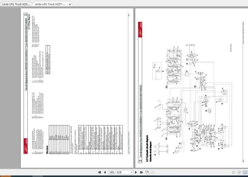Image resolution: width=248 pixels, height=177 pixels.
Task: Click the left wiring diagram page
Action: [x=77, y=88]
